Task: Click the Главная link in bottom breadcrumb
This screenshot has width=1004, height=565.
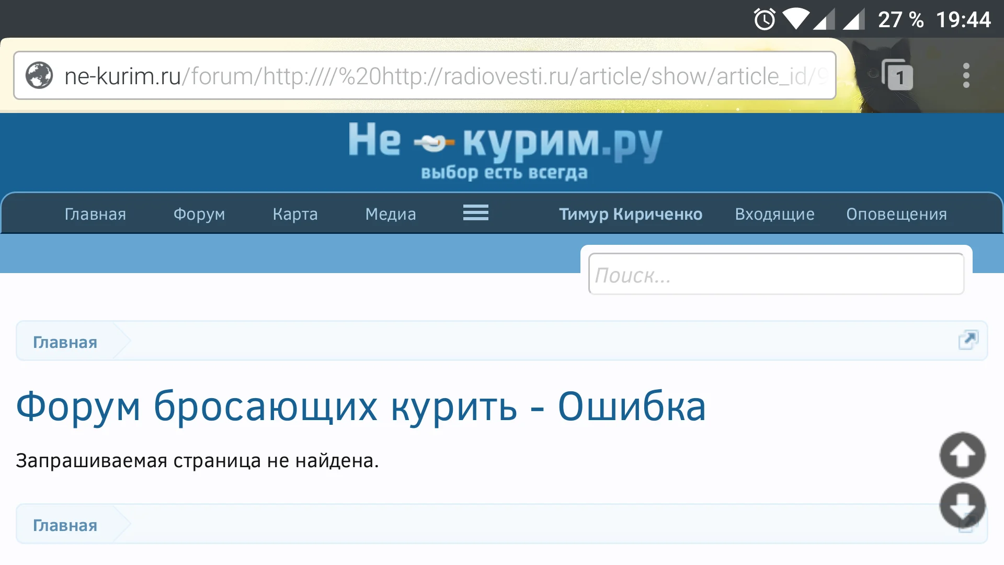Action: click(x=65, y=525)
